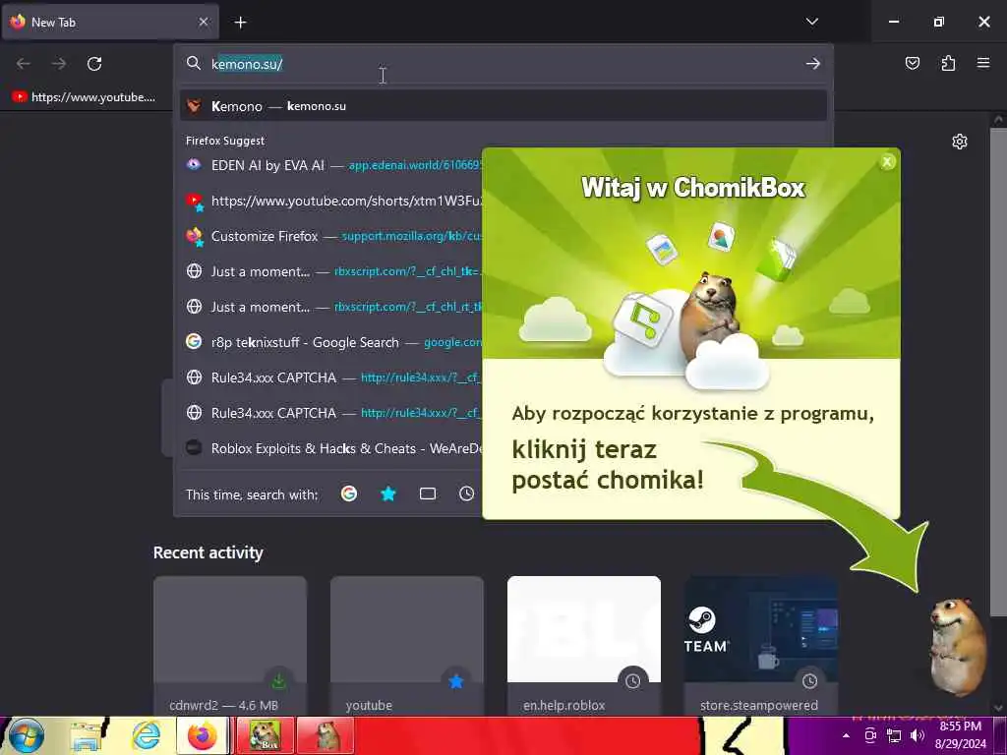Click the Firefox Suggest label

tap(225, 141)
